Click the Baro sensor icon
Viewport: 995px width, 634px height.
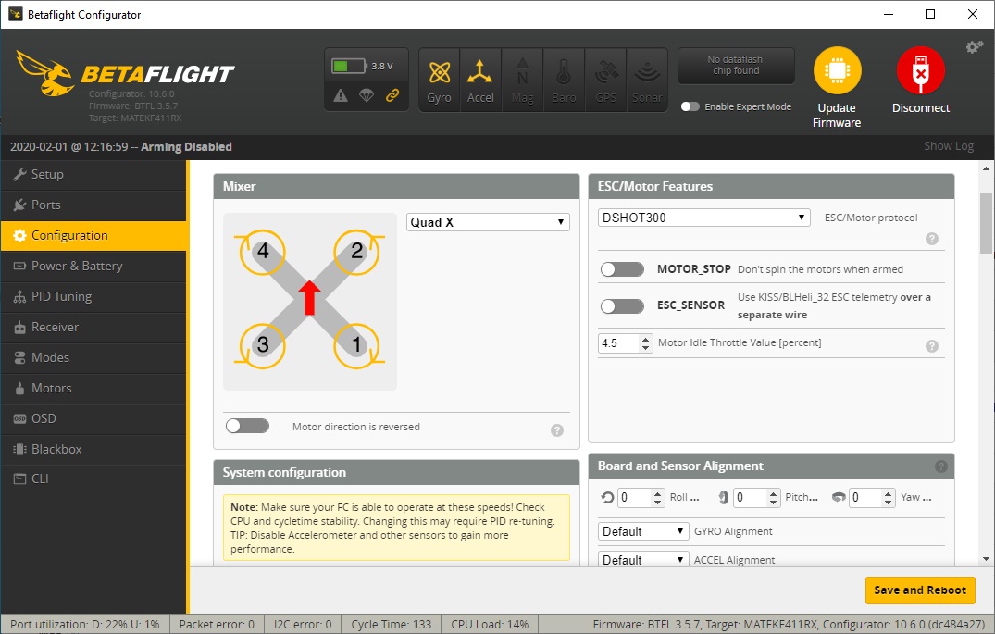(564, 80)
